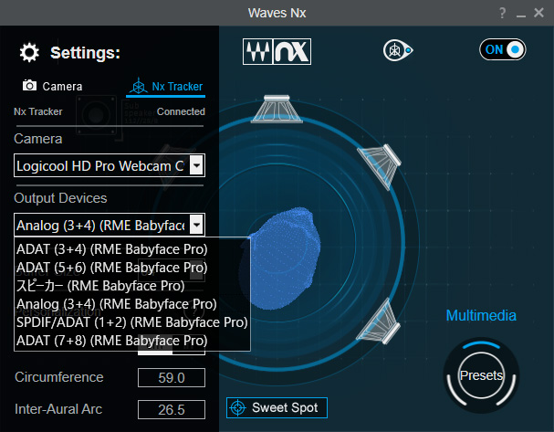The width and height of the screenshot is (554, 432).
Task: Choose SPDIF/ADAT (1+2) RME Babyface Pro
Action: 131,321
